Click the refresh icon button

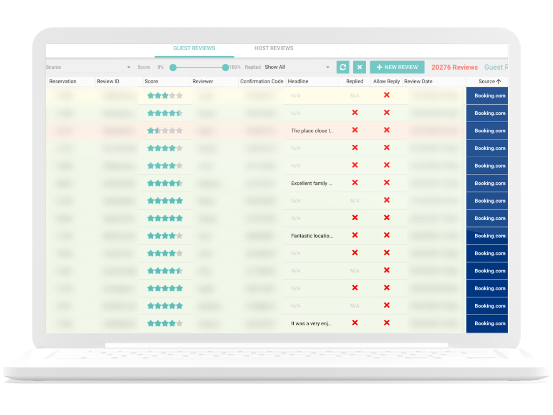pos(343,67)
